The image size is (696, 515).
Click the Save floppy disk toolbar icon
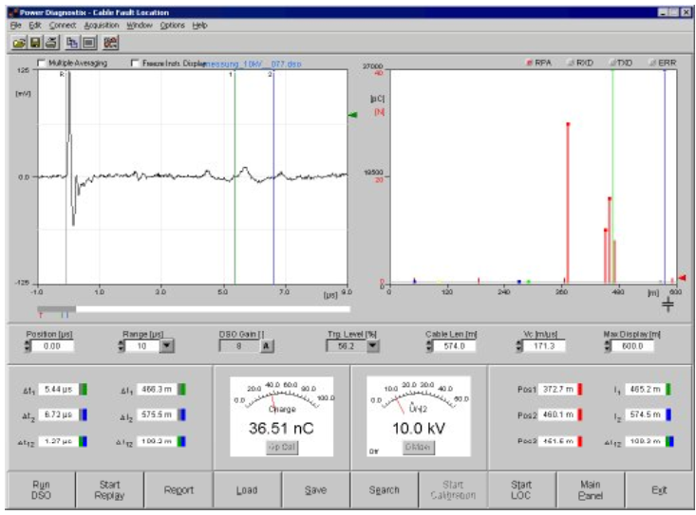coord(34,43)
